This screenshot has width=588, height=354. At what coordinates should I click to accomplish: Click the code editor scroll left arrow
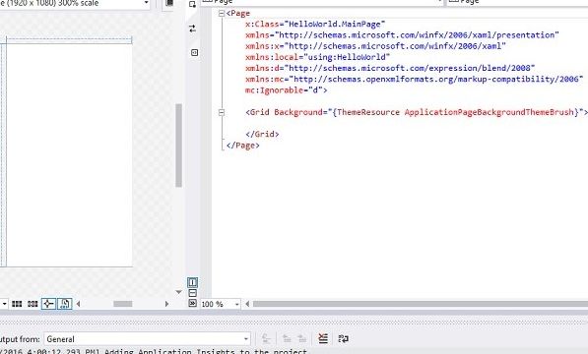click(247, 304)
